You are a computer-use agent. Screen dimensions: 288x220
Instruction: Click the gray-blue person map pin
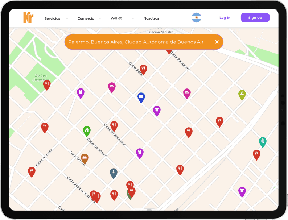114,172
